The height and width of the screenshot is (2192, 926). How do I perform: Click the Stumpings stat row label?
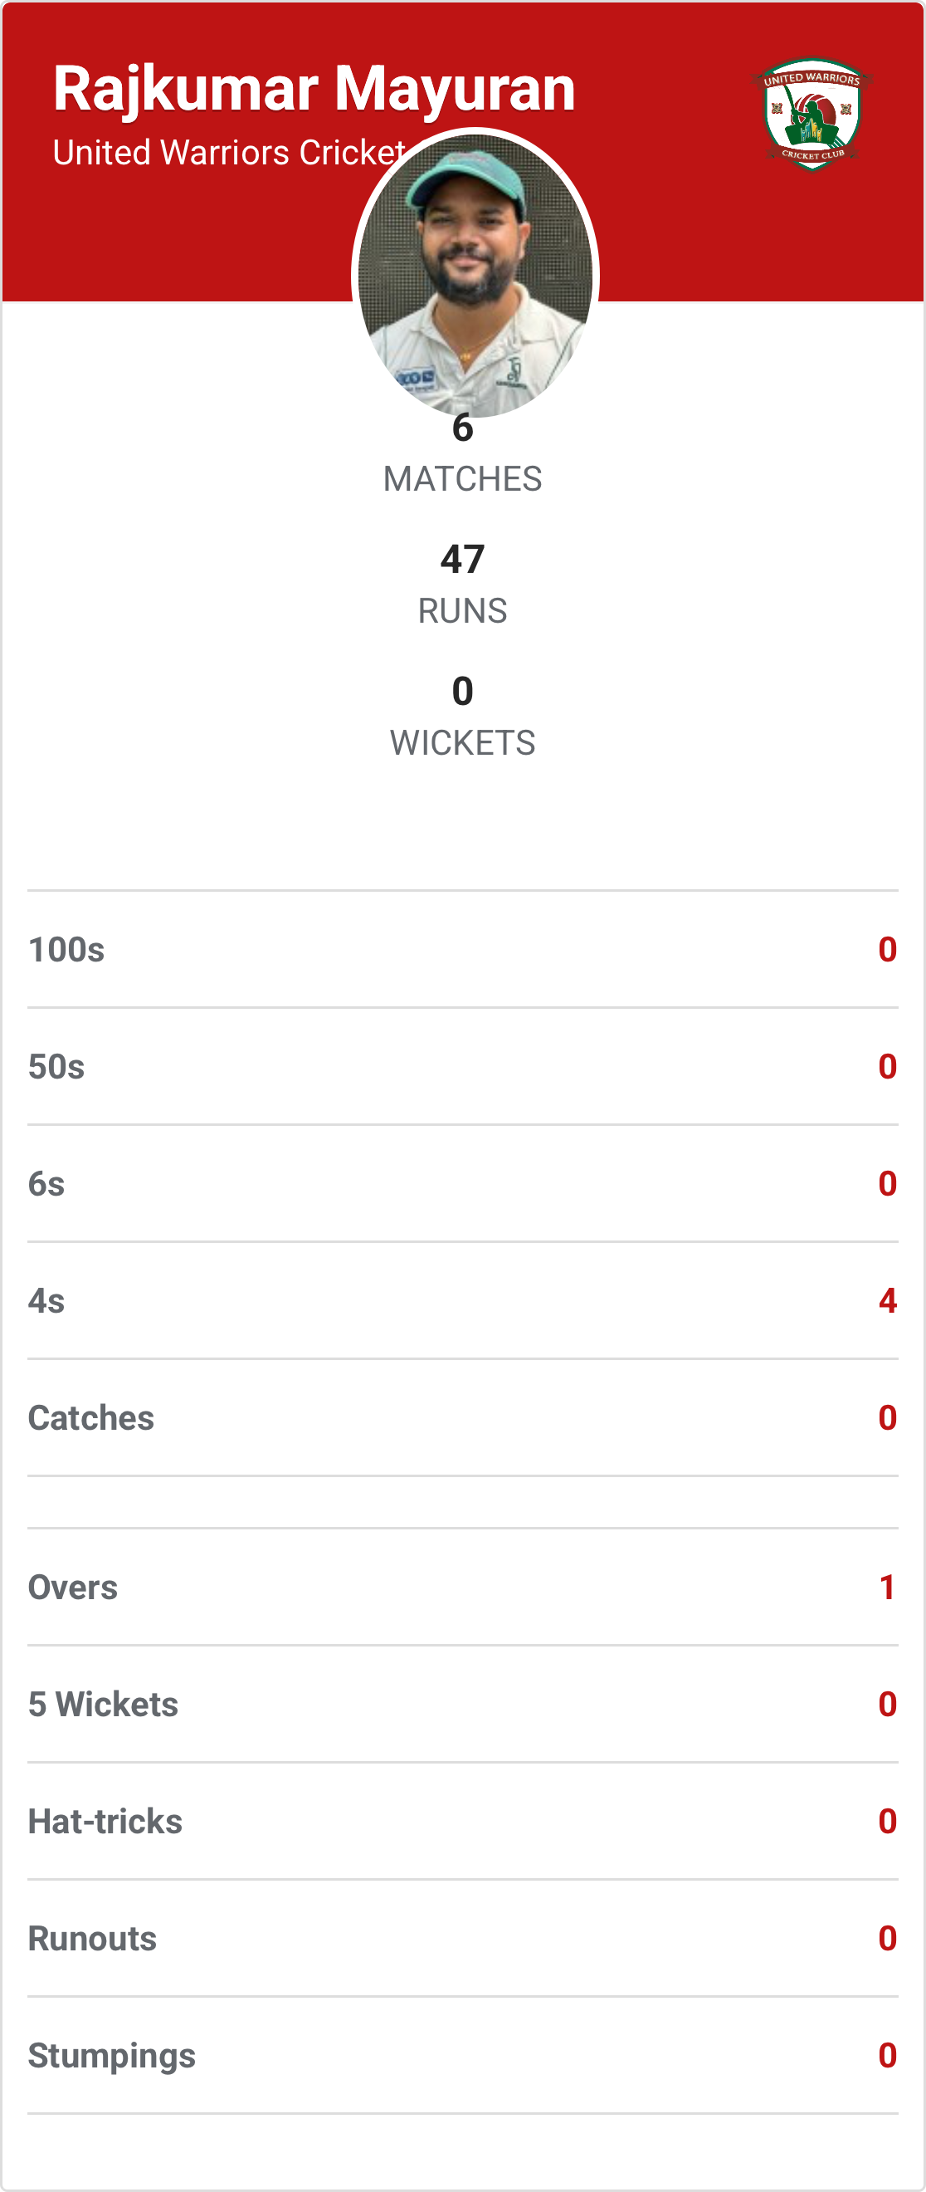pos(112,2056)
